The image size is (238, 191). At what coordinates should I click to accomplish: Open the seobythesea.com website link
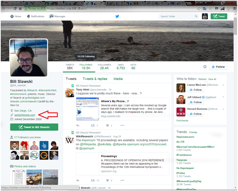click(25, 115)
